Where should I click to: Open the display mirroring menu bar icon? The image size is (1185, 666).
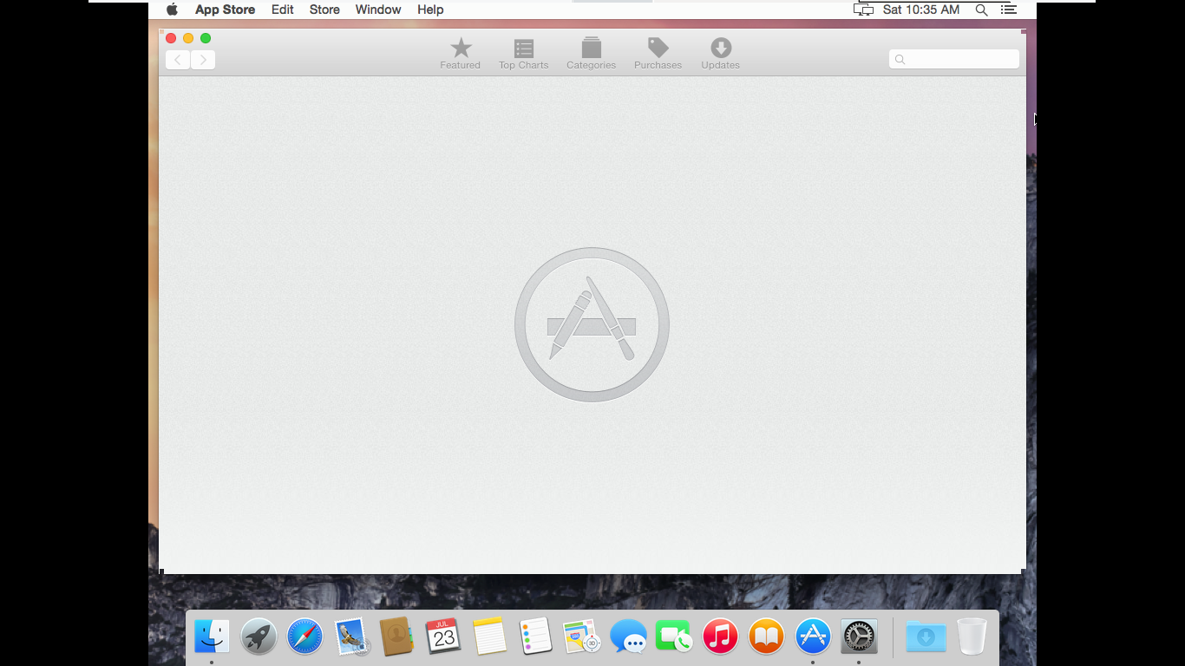[863, 10]
